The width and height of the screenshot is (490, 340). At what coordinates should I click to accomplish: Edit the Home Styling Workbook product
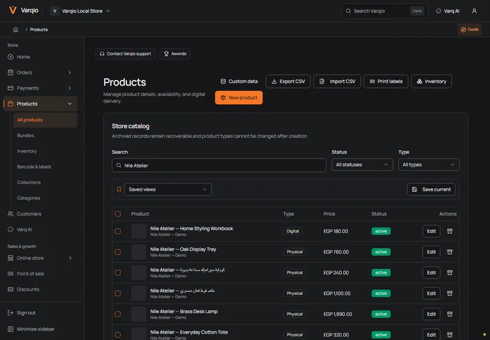tap(431, 231)
